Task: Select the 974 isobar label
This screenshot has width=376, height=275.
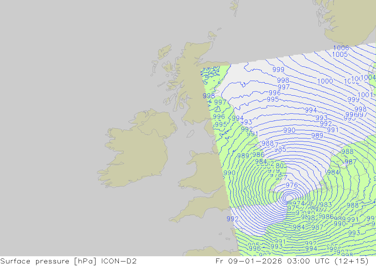Action: pos(299,203)
